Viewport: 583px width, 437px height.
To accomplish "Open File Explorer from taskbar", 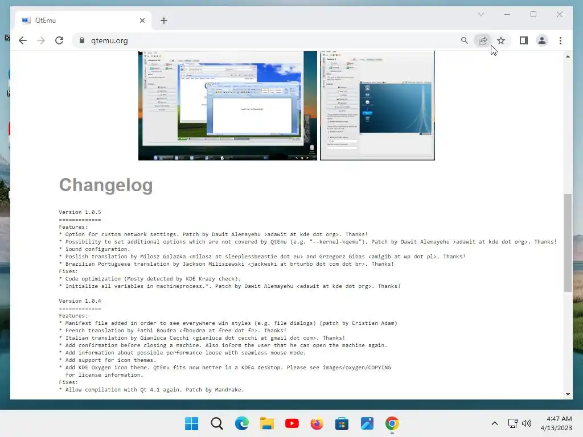I will click(267, 423).
